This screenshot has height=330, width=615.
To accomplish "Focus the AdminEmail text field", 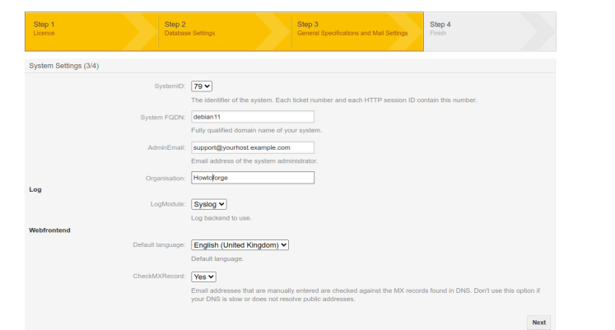I will click(x=252, y=147).
